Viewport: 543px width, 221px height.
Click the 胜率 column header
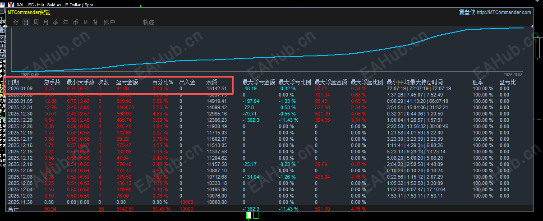478,83
